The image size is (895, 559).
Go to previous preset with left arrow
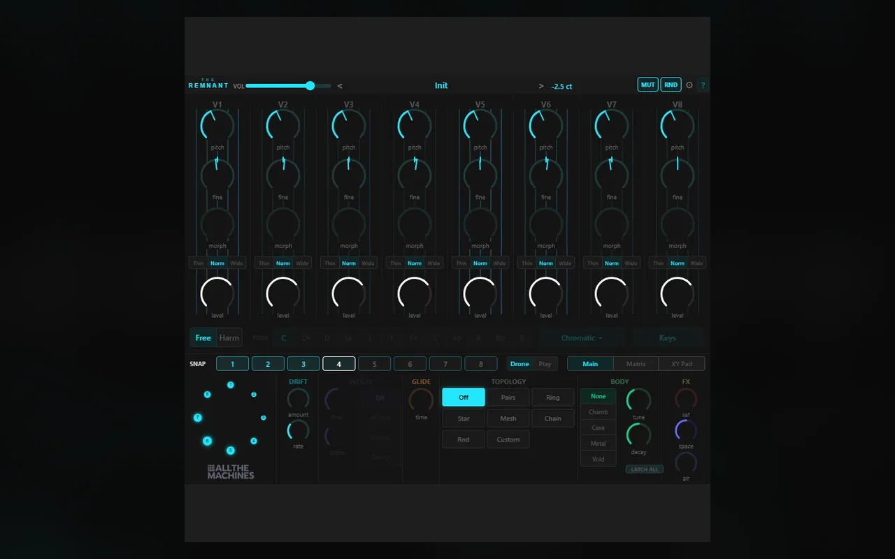340,86
